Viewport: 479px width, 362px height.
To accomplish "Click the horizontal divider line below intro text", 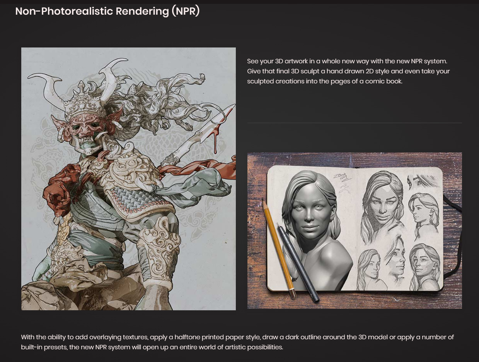I will click(x=354, y=123).
